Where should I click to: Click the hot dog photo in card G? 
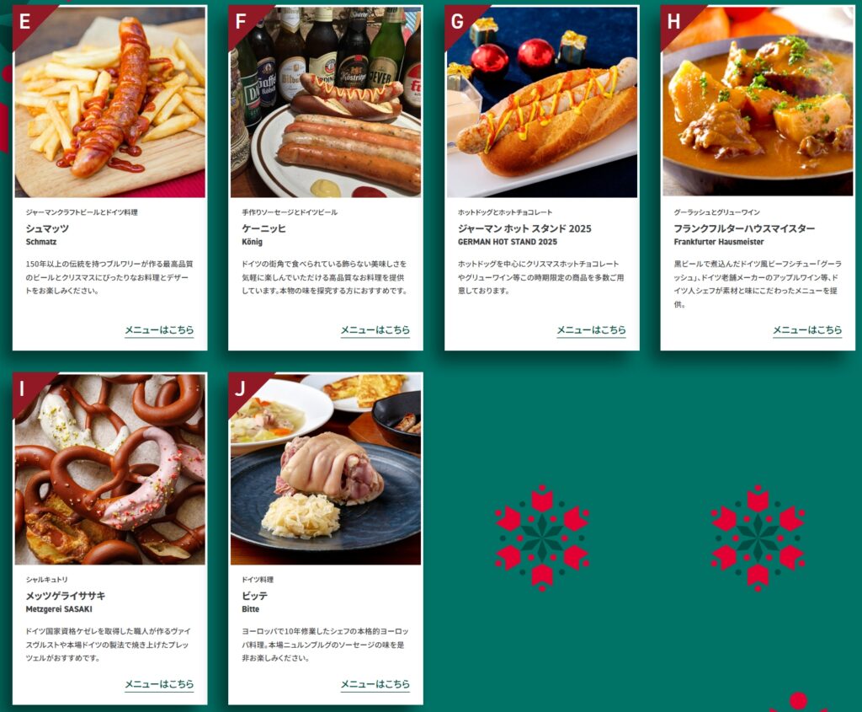[x=542, y=102]
